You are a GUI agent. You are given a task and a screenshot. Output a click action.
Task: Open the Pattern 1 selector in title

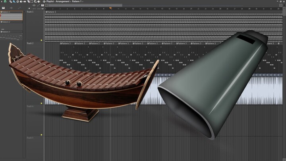pyautogui.click(x=77, y=2)
